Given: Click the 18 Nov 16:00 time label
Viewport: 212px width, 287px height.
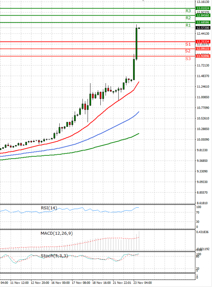Looking at the screenshot, I should pos(101,283).
